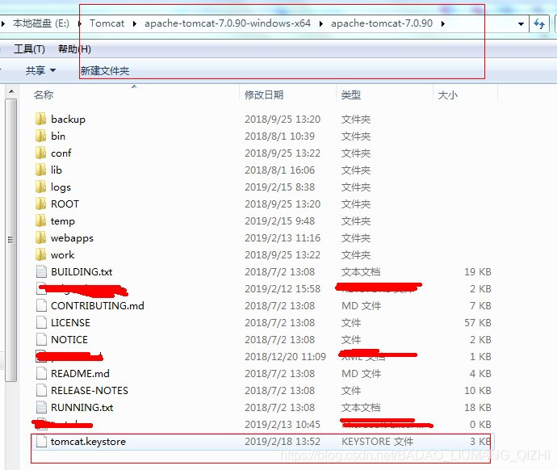
Task: Click the 2019/2/15 9:48 date cell
Action: [279, 221]
